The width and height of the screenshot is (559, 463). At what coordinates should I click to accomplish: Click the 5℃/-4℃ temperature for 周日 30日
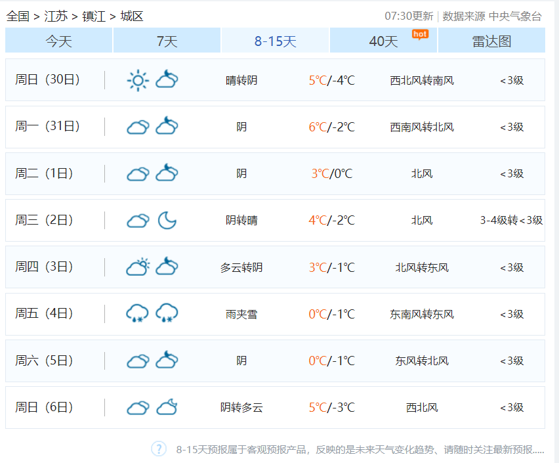(332, 80)
